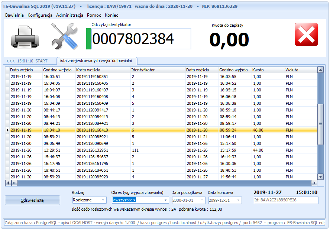
Task: Sort by the Data wyjścia column header
Action: coord(202,70)
